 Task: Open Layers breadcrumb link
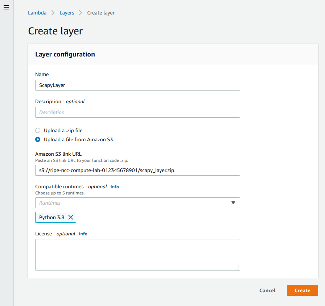pyautogui.click(x=67, y=13)
